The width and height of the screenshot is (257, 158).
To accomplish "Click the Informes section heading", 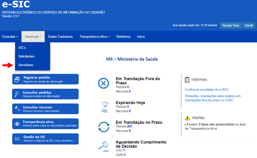I will [199, 79].
